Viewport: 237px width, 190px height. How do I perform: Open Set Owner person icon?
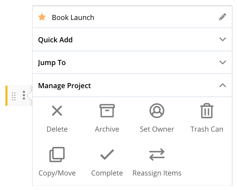pos(157,110)
